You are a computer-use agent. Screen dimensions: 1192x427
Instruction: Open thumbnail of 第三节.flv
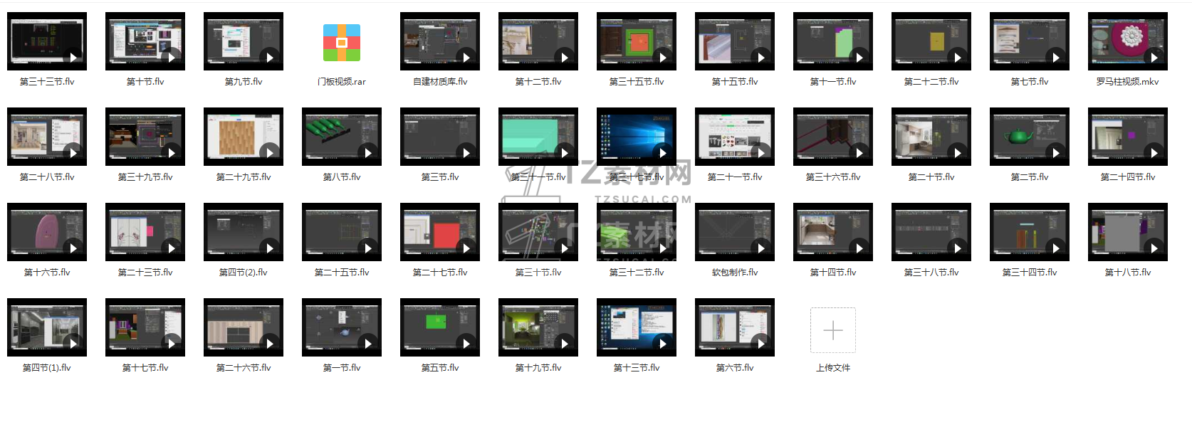440,137
